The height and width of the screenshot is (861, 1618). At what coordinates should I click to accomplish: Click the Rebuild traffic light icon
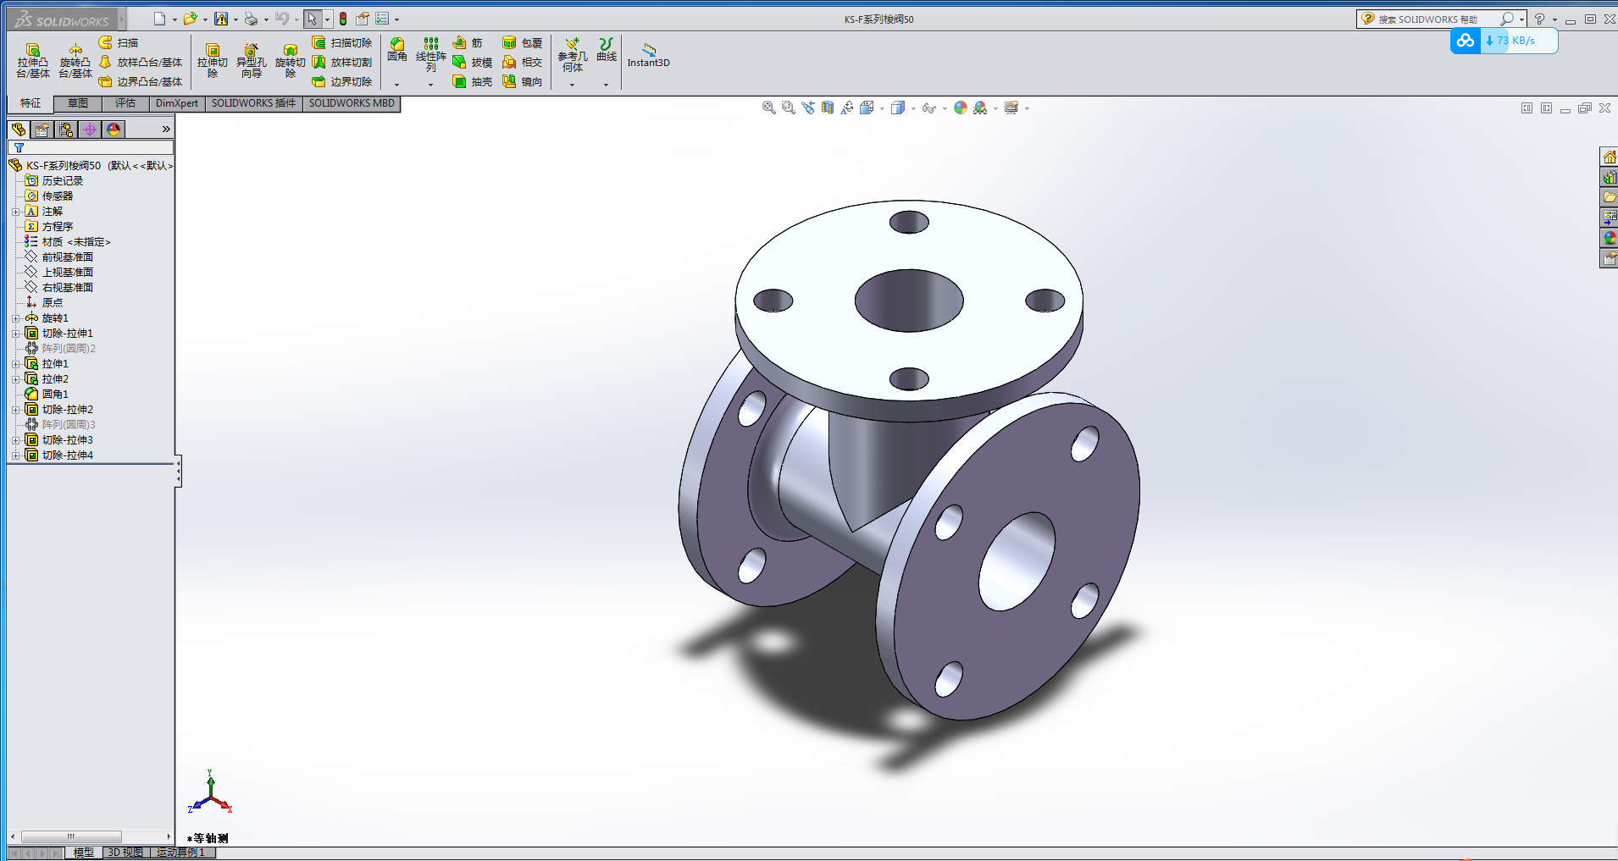343,19
